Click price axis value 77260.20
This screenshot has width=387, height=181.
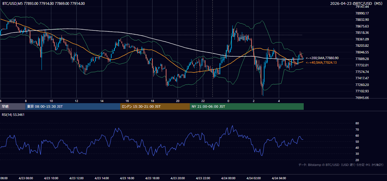[x=362, y=85]
